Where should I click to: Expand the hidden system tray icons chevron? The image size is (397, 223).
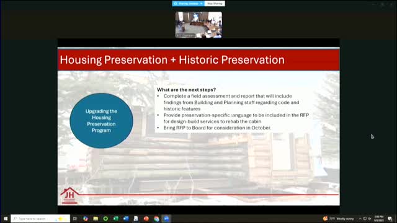(360, 219)
